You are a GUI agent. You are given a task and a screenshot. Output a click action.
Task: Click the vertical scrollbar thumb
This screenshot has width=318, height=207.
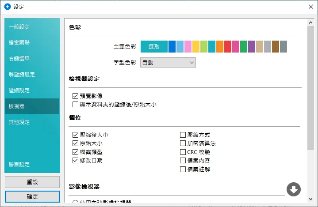[x=310, y=88]
